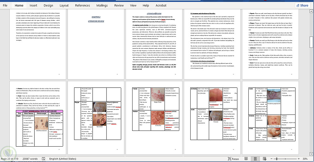The width and height of the screenshot is (314, 162).
Task: Click the zoom out minus button
Action: click(272, 159)
